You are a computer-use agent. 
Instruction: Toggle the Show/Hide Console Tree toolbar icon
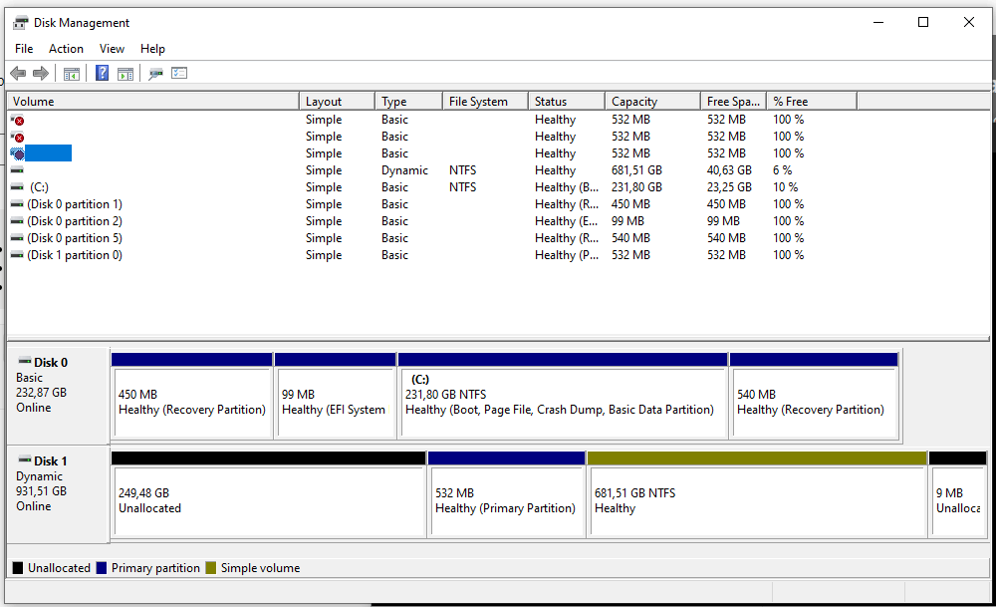point(72,74)
